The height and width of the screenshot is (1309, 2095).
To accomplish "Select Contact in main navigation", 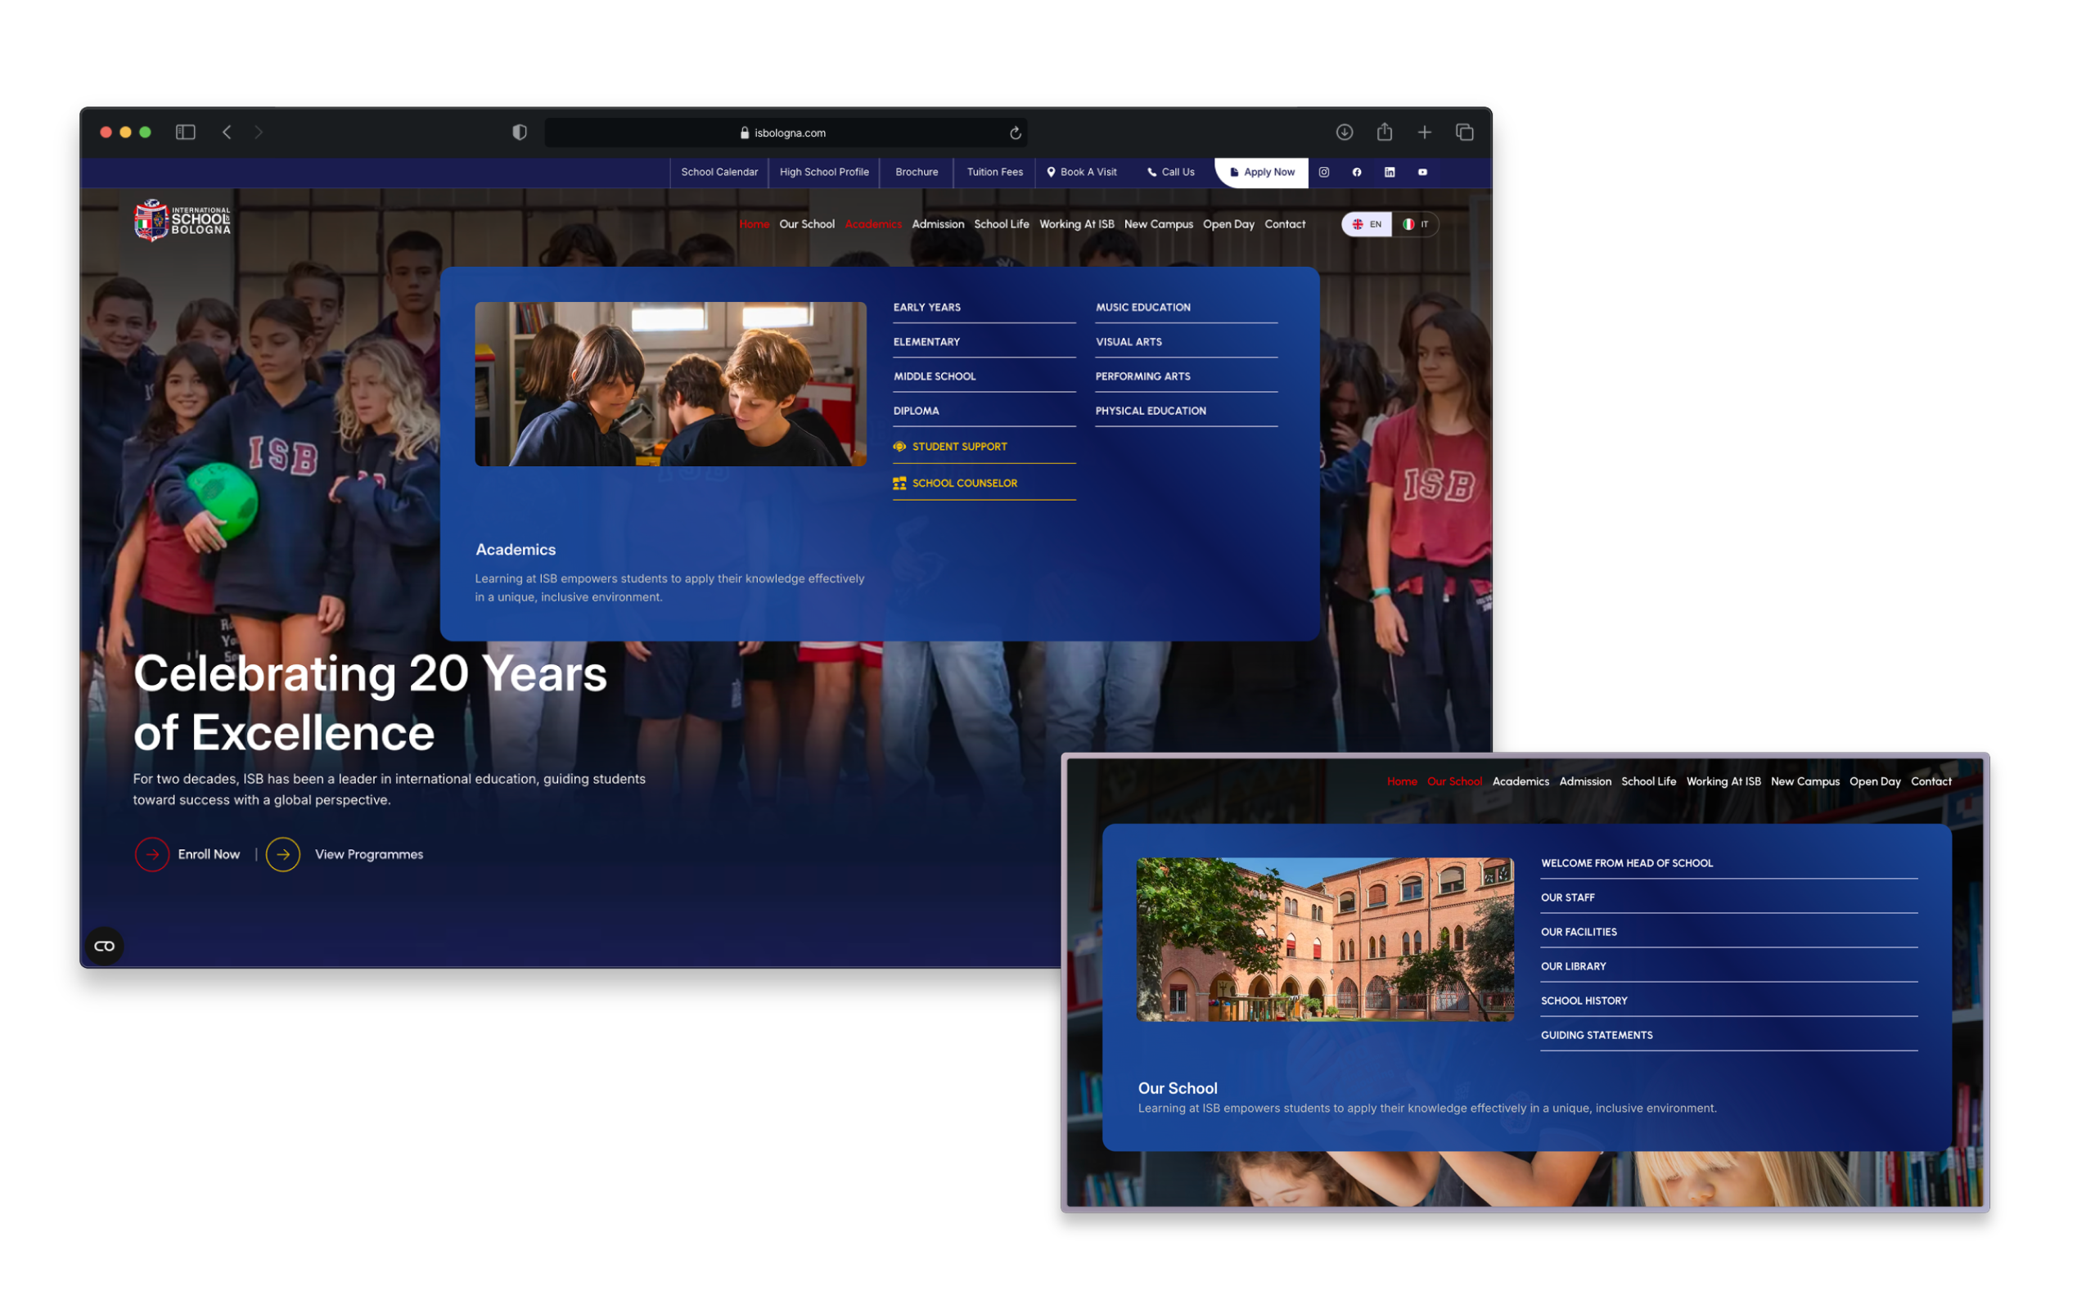I will pyautogui.click(x=1285, y=224).
